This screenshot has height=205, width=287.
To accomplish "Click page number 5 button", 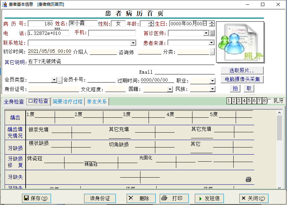I will tap(249, 100).
